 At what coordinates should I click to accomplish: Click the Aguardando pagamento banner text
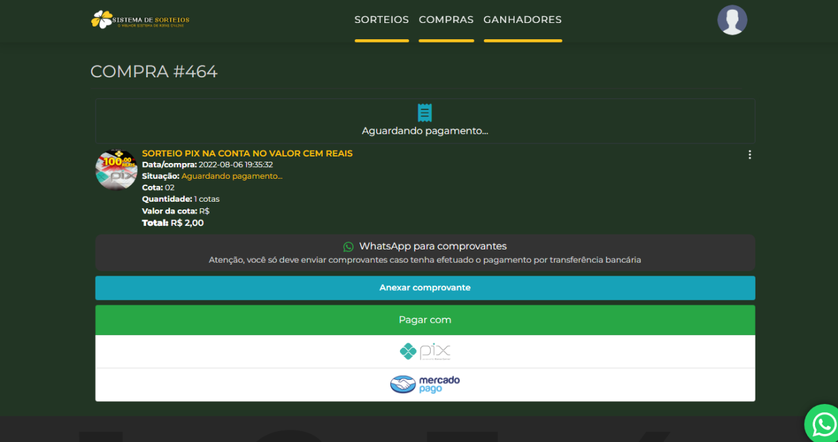click(425, 131)
